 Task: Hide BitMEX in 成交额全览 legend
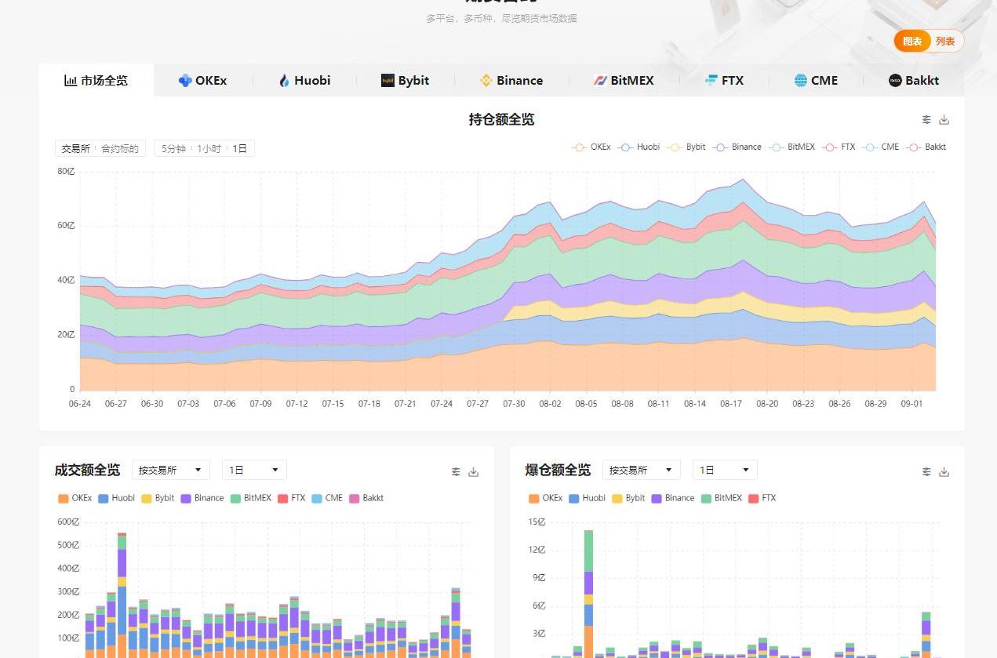[x=251, y=498]
